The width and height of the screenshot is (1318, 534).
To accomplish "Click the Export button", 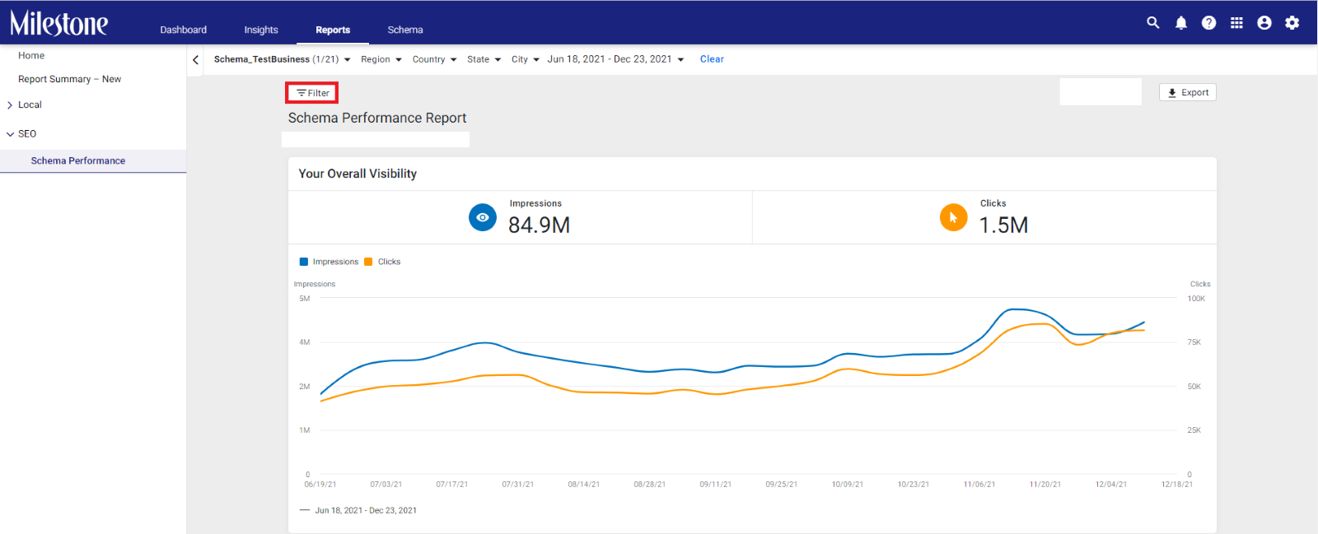I will click(1188, 92).
